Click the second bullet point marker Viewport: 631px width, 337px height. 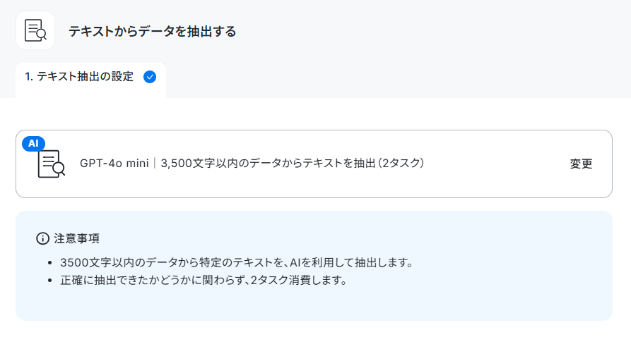coord(50,281)
